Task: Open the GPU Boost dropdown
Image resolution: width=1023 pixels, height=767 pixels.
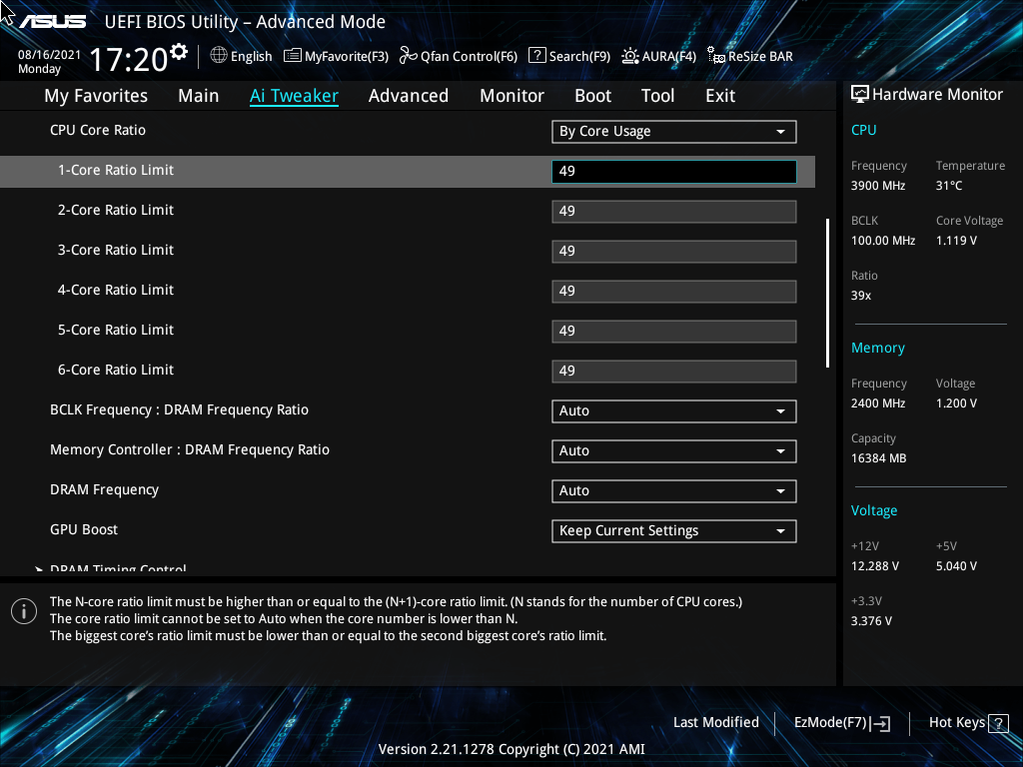Action: pyautogui.click(x=674, y=531)
